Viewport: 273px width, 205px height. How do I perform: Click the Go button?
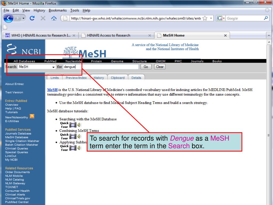pos(146,67)
